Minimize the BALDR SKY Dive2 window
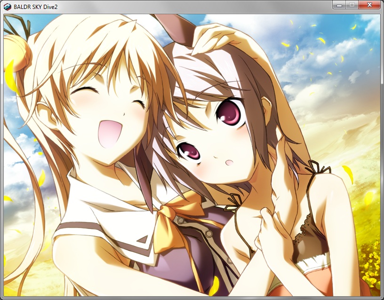Image resolution: width=384 pixels, height=300 pixels. [339, 5]
